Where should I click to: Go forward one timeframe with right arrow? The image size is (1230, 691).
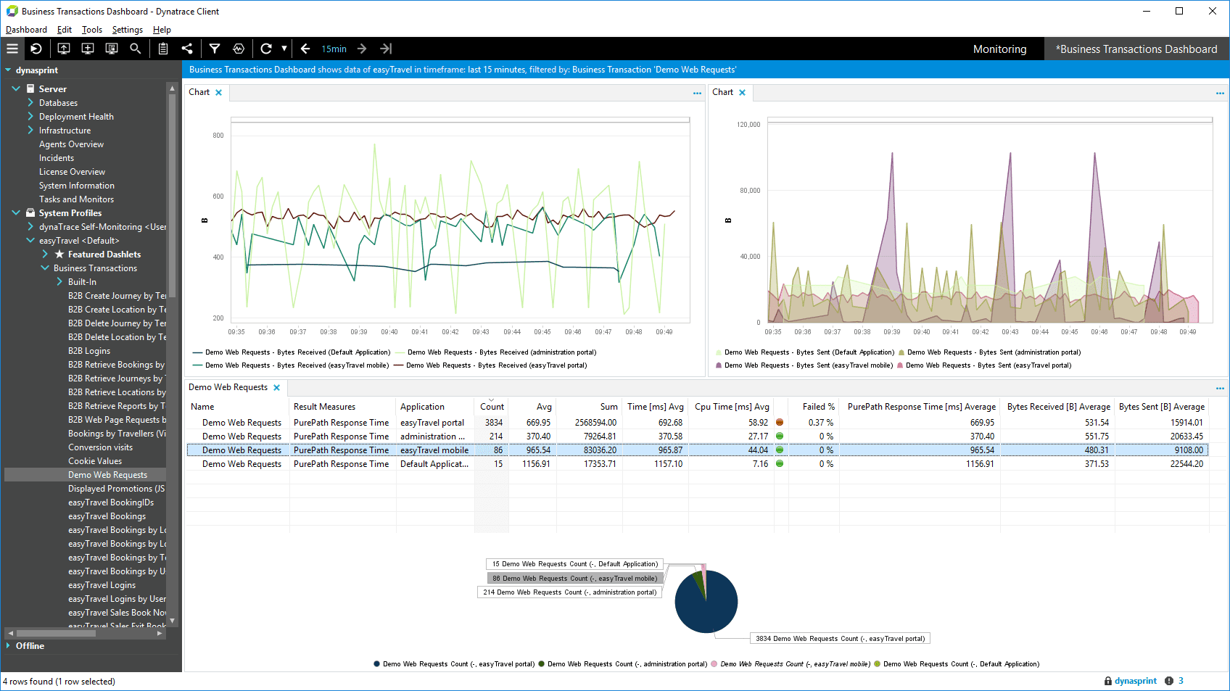coord(362,49)
